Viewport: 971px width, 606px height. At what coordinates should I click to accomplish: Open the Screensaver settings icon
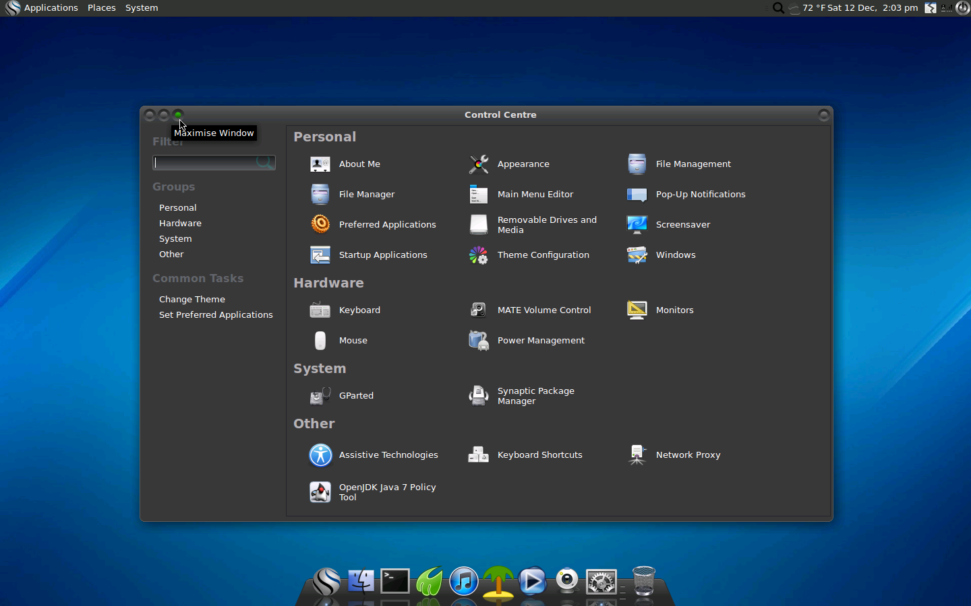(x=637, y=225)
